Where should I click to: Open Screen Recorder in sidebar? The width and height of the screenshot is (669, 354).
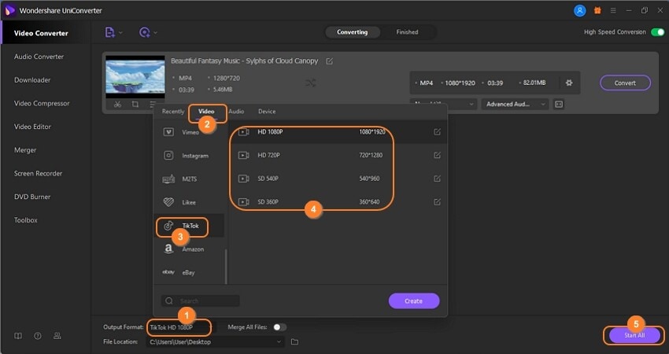[38, 173]
